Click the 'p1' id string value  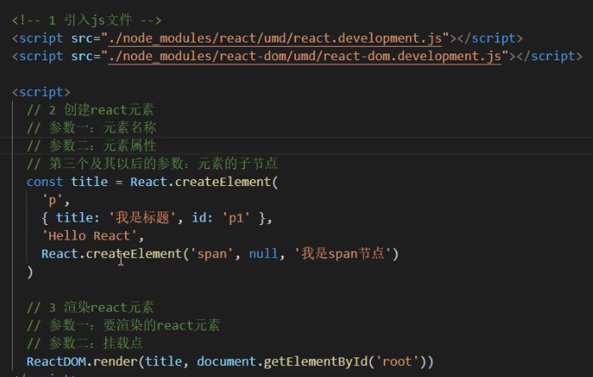pos(236,218)
